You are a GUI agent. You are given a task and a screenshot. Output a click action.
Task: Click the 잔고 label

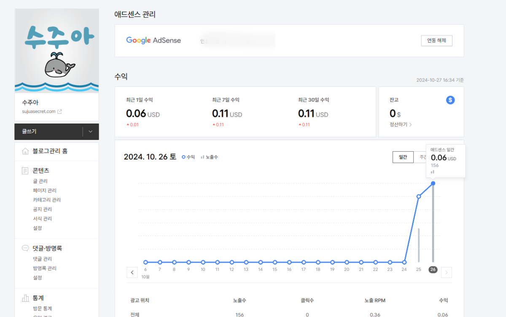click(394, 100)
